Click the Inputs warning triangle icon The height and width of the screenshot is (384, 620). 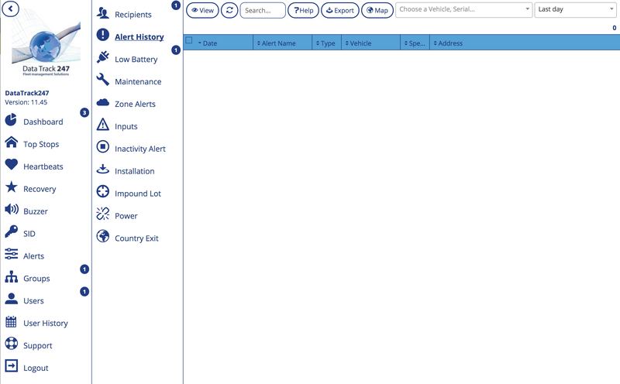[x=103, y=124]
